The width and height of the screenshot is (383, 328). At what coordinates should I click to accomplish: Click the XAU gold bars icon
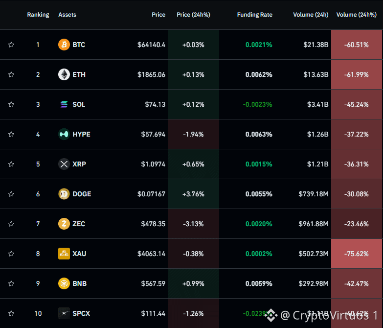click(64, 254)
